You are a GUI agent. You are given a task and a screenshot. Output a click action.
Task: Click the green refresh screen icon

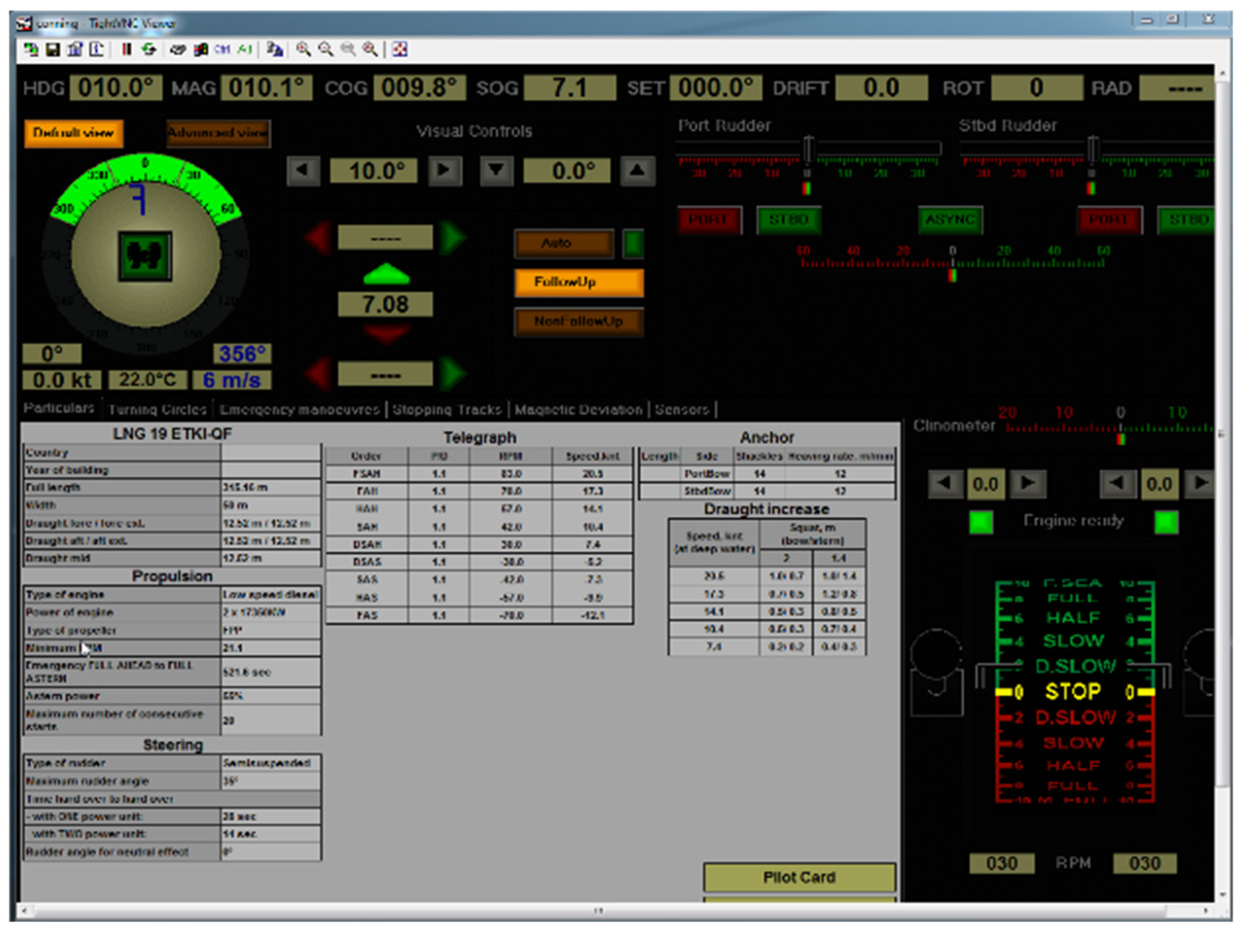coord(149,50)
